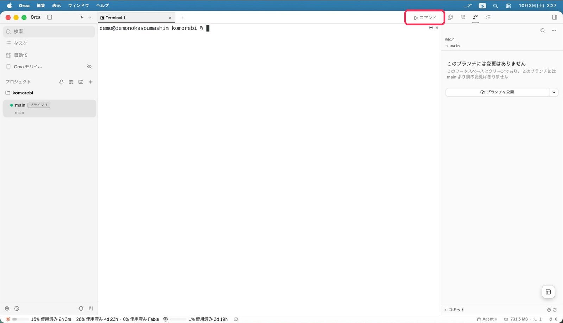
Task: Open dropdown arrow next to ブランチを公開
Action: 554,92
